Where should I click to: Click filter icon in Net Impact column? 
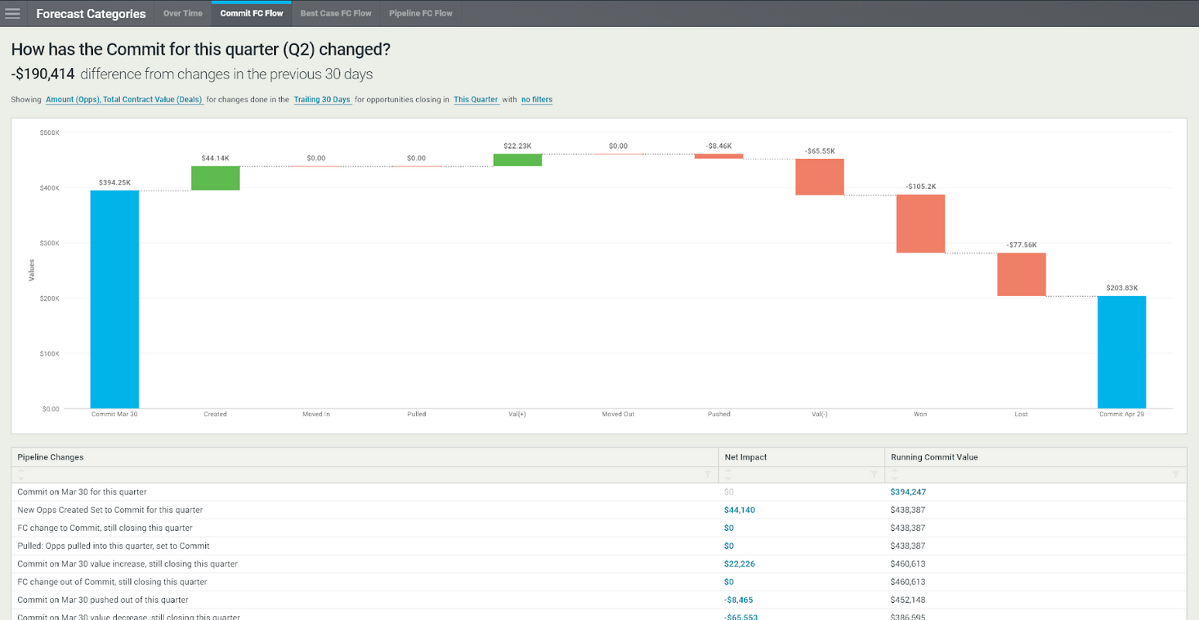874,474
